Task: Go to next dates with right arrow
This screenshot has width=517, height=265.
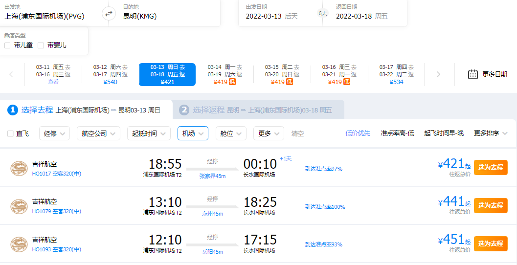Action: pyautogui.click(x=438, y=74)
